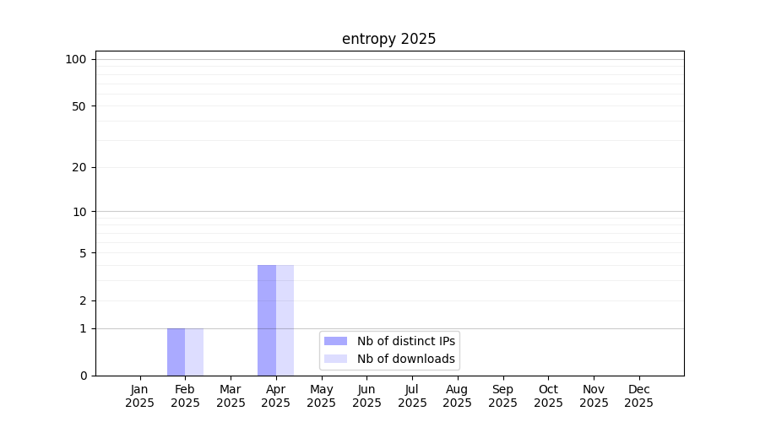Image resolution: width=760 pixels, height=422 pixels.
Task: Click the 'entropy 2025' chart title
Action: click(388, 39)
